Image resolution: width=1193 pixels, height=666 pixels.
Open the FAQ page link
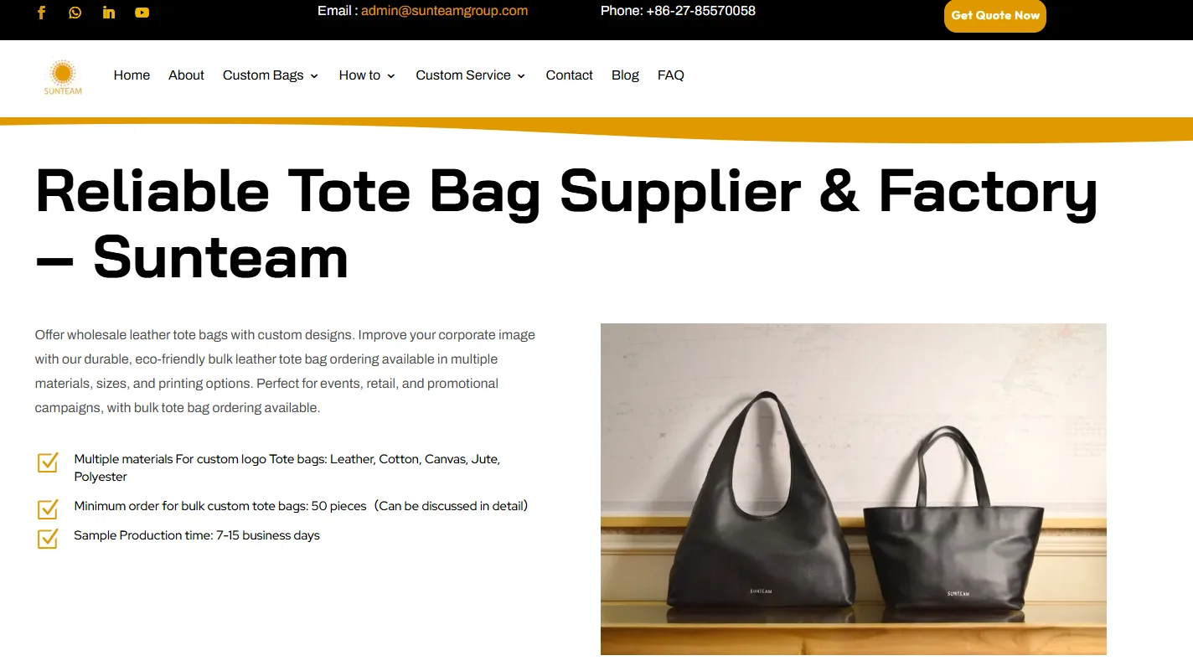pos(670,75)
